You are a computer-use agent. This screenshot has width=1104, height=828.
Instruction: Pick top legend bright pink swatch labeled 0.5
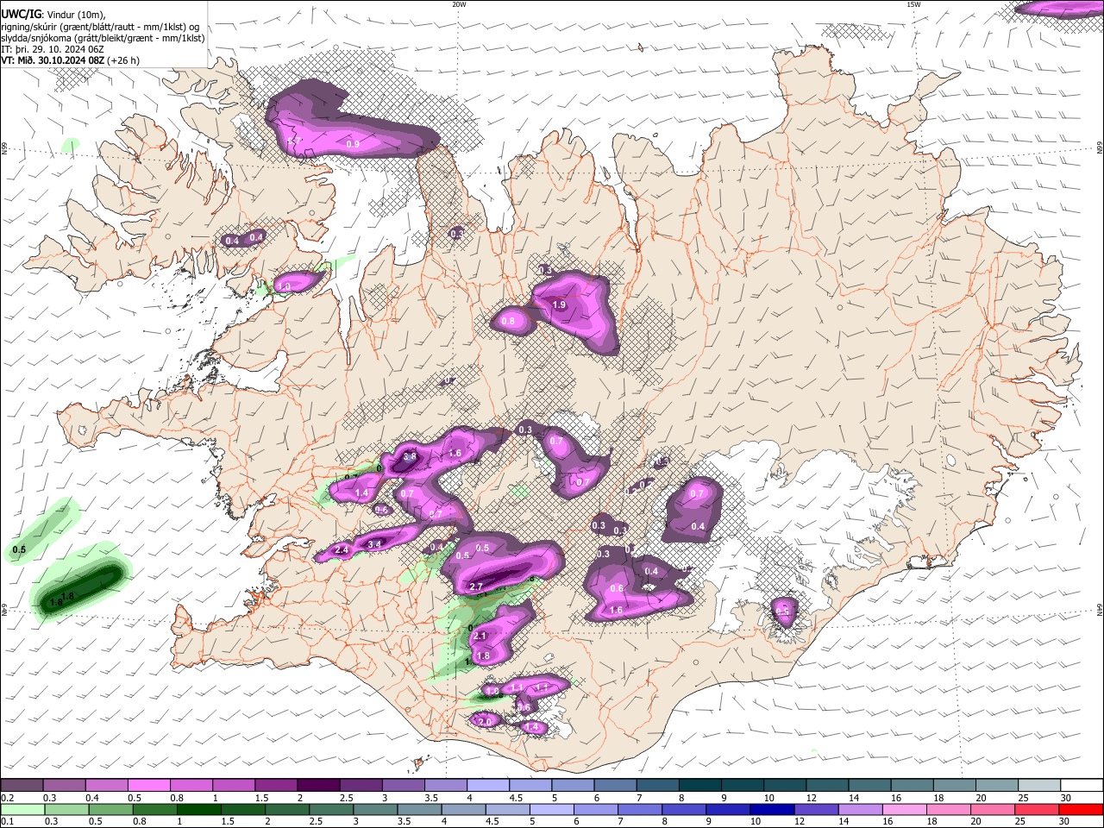[x=149, y=785]
